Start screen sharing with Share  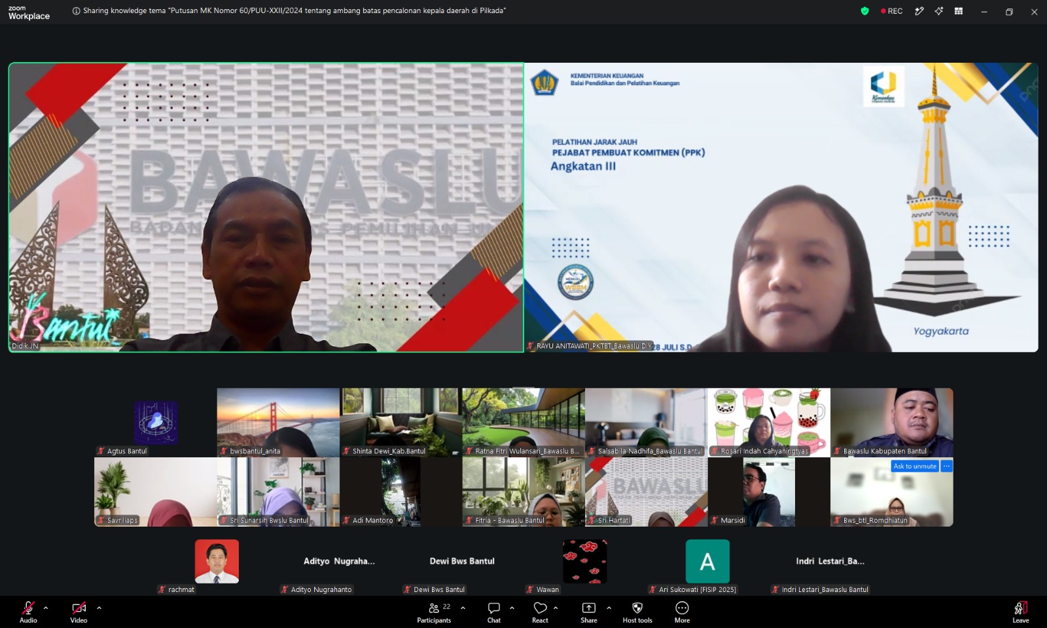click(x=589, y=612)
